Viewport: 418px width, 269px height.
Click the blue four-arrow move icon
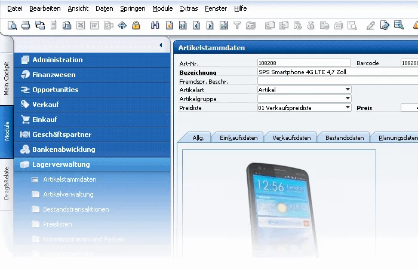point(122,25)
